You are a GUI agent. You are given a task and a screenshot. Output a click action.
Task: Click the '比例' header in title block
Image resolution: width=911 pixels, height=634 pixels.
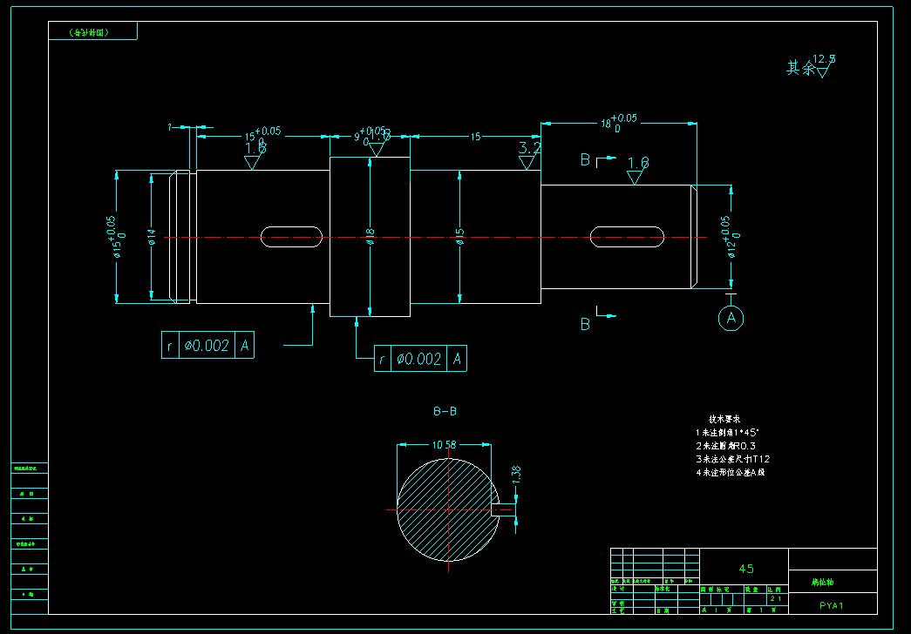tap(774, 590)
